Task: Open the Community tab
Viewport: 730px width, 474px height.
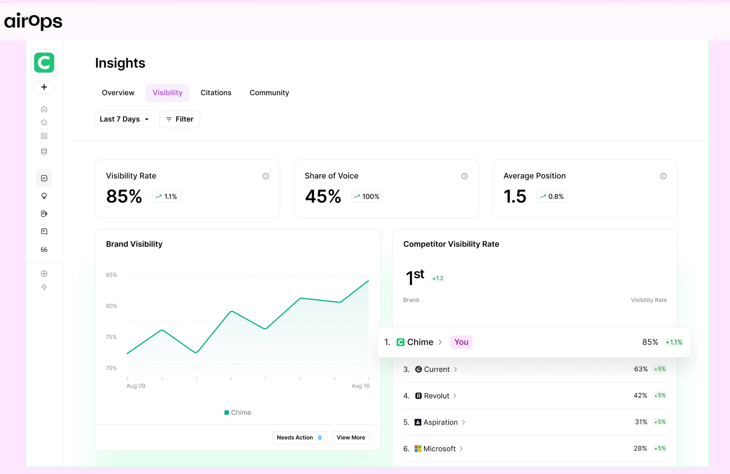Action: tap(269, 92)
